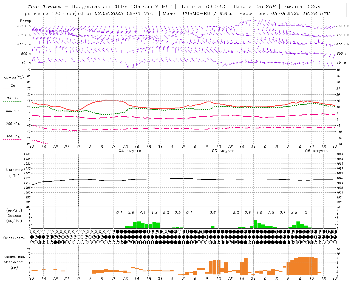The height and width of the screenshot is (281, 351).
Task: Click the 2.9 precipitation total value
Action: coord(294,213)
